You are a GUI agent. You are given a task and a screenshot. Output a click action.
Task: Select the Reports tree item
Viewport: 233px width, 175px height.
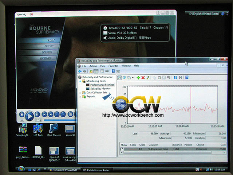click(x=91, y=96)
